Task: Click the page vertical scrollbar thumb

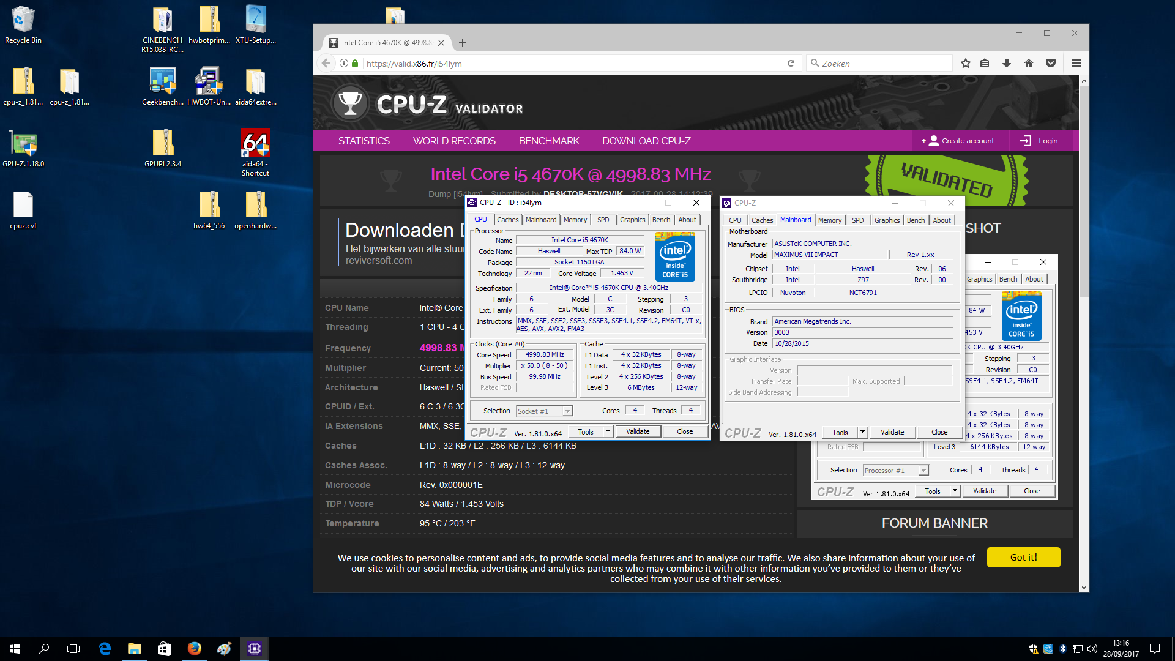Action: pos(1084,192)
